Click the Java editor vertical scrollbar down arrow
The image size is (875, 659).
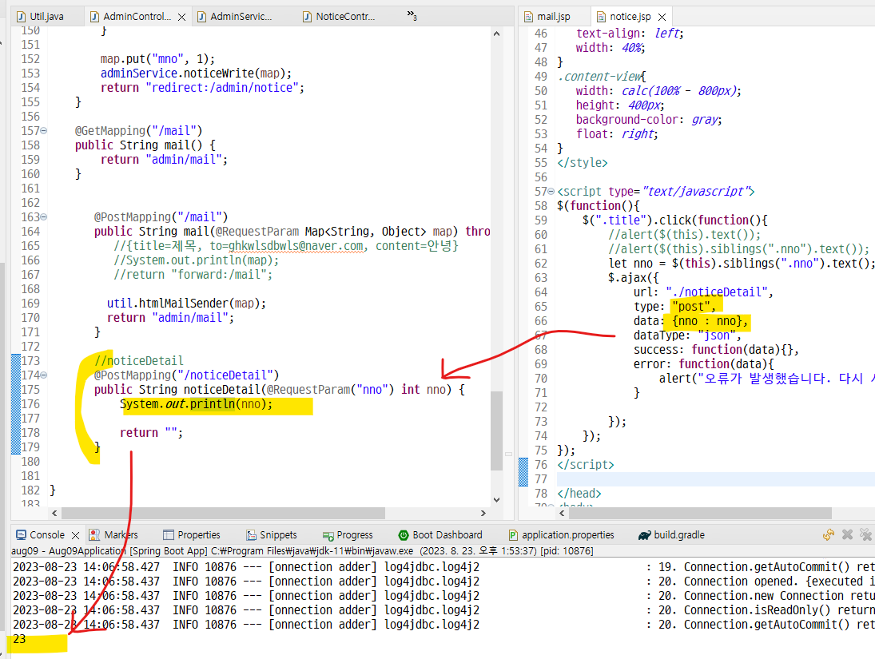tap(497, 500)
